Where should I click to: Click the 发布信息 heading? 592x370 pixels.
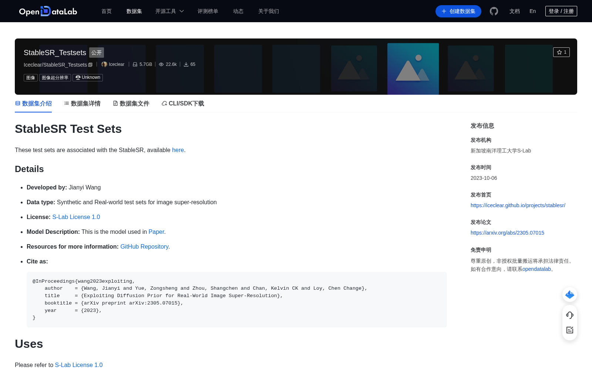(x=482, y=126)
